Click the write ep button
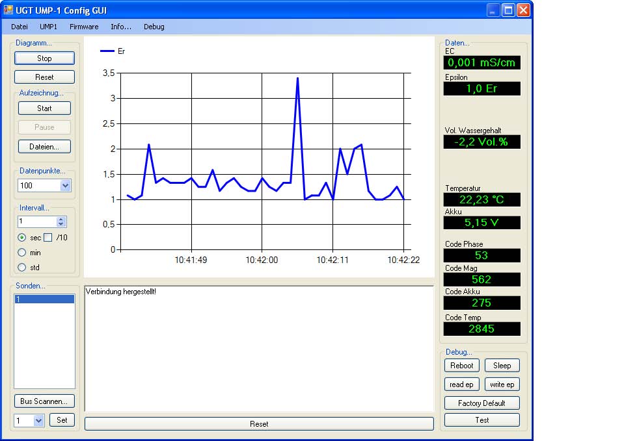Screen dimensions: 624x441 coord(502,384)
